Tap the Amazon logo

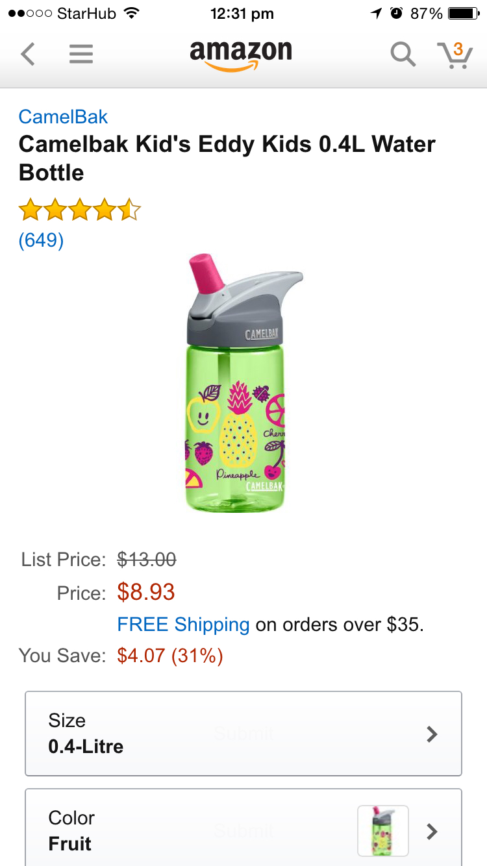click(x=241, y=54)
